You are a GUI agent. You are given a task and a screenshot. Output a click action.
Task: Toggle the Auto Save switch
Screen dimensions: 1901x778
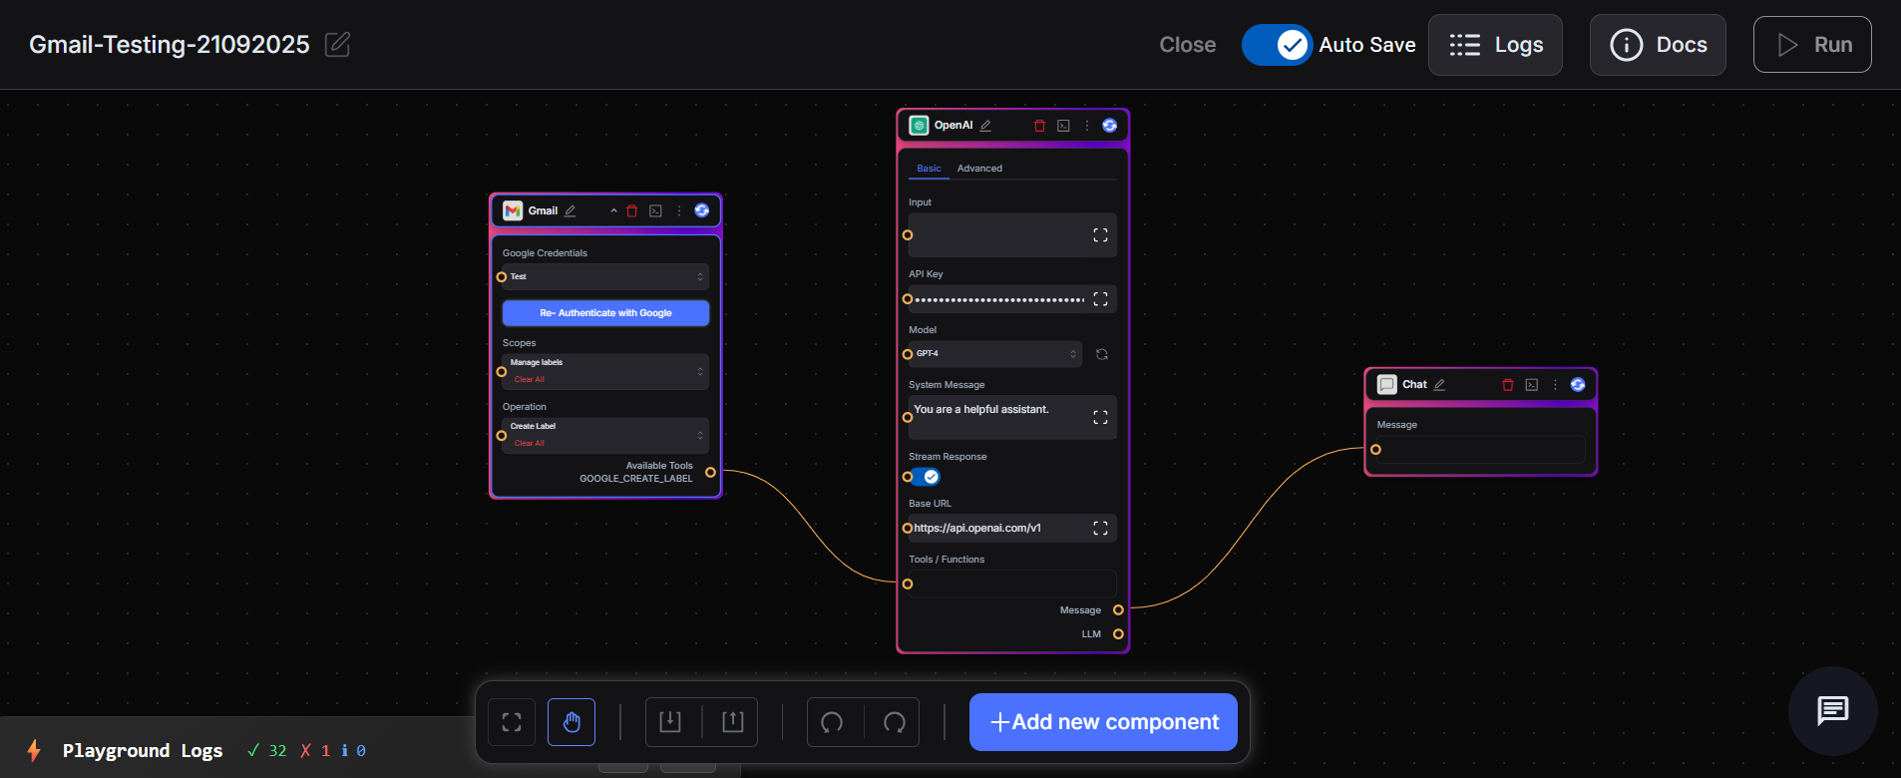[1277, 45]
